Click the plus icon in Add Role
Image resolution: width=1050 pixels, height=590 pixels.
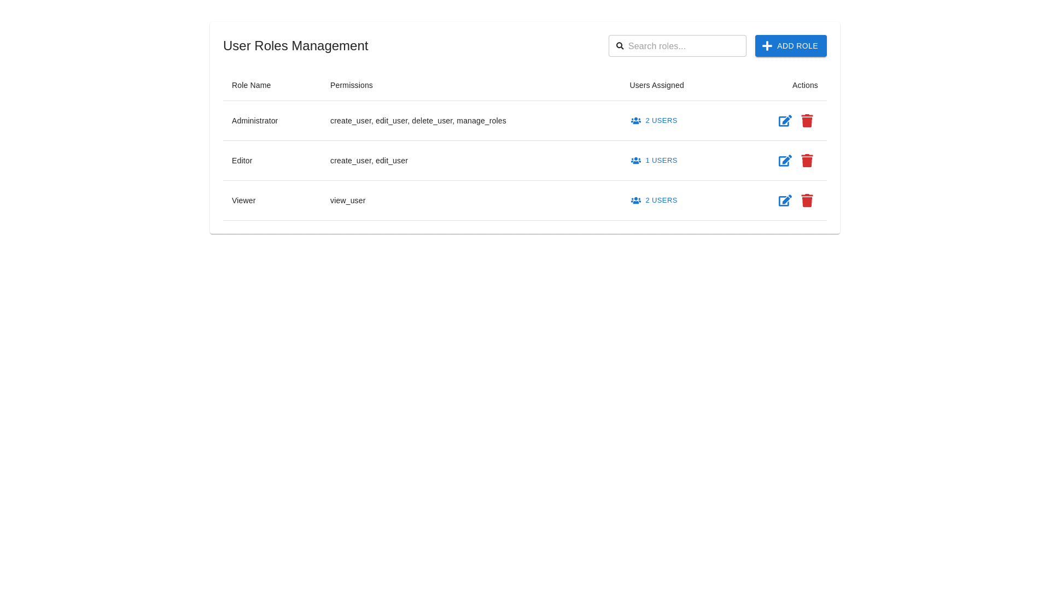767,46
